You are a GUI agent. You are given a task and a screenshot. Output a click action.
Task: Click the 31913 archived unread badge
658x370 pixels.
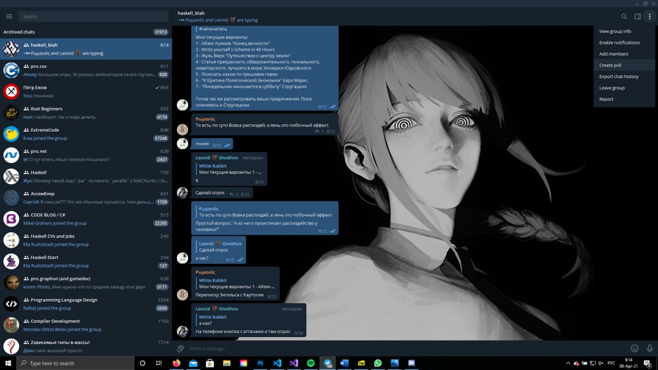[161, 32]
